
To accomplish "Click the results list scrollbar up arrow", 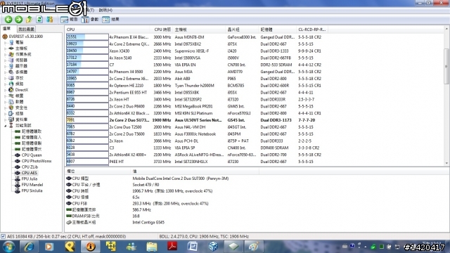I will click(446, 29).
